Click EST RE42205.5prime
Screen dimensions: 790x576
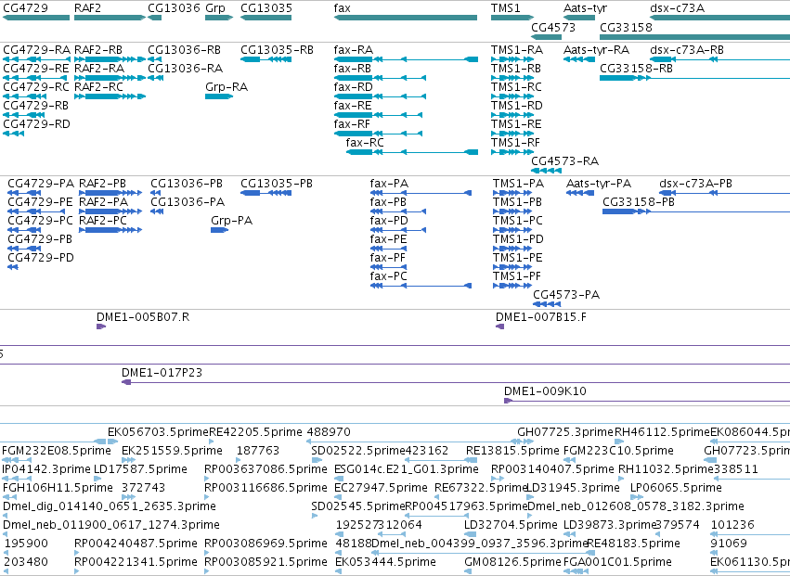(255, 432)
